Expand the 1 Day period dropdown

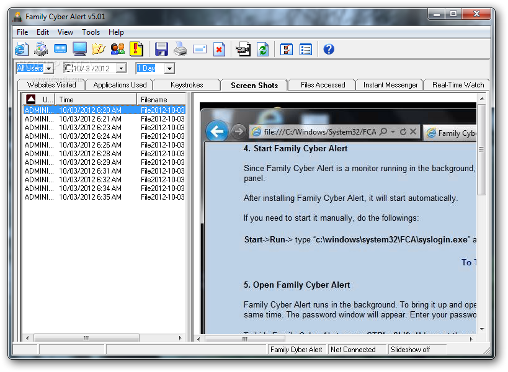click(x=169, y=68)
